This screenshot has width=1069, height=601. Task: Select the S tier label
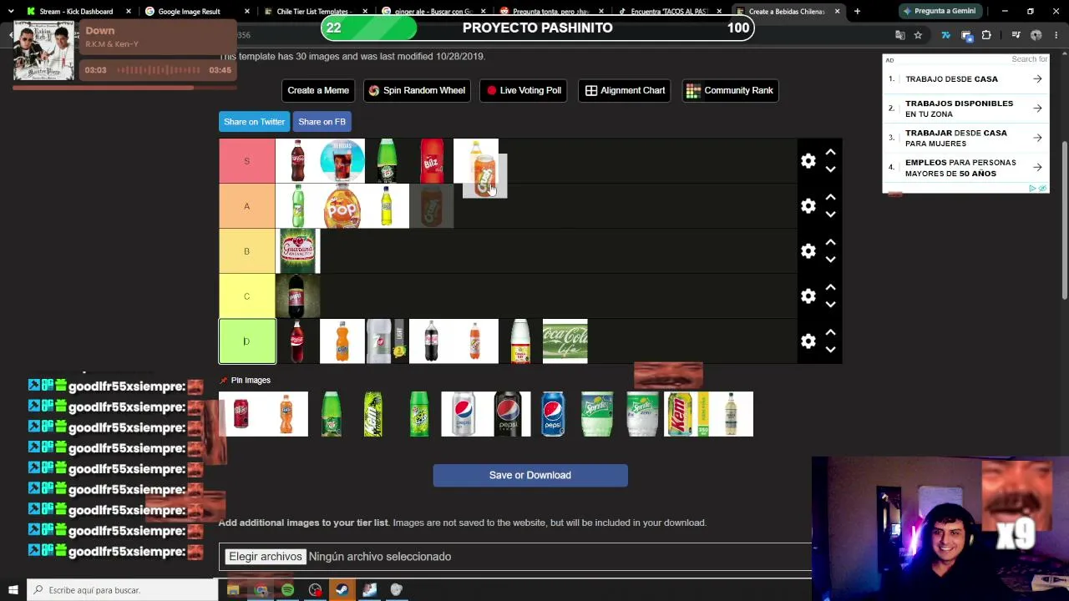tap(247, 161)
